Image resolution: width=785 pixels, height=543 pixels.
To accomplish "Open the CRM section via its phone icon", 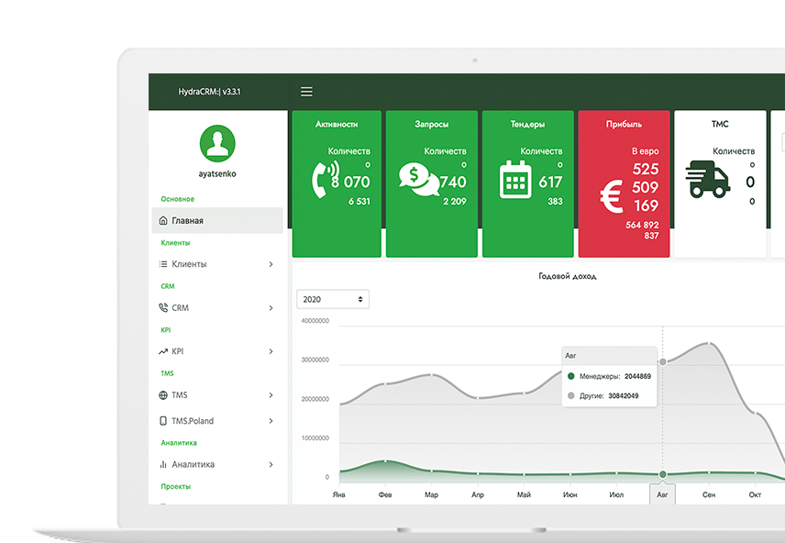I will [161, 307].
